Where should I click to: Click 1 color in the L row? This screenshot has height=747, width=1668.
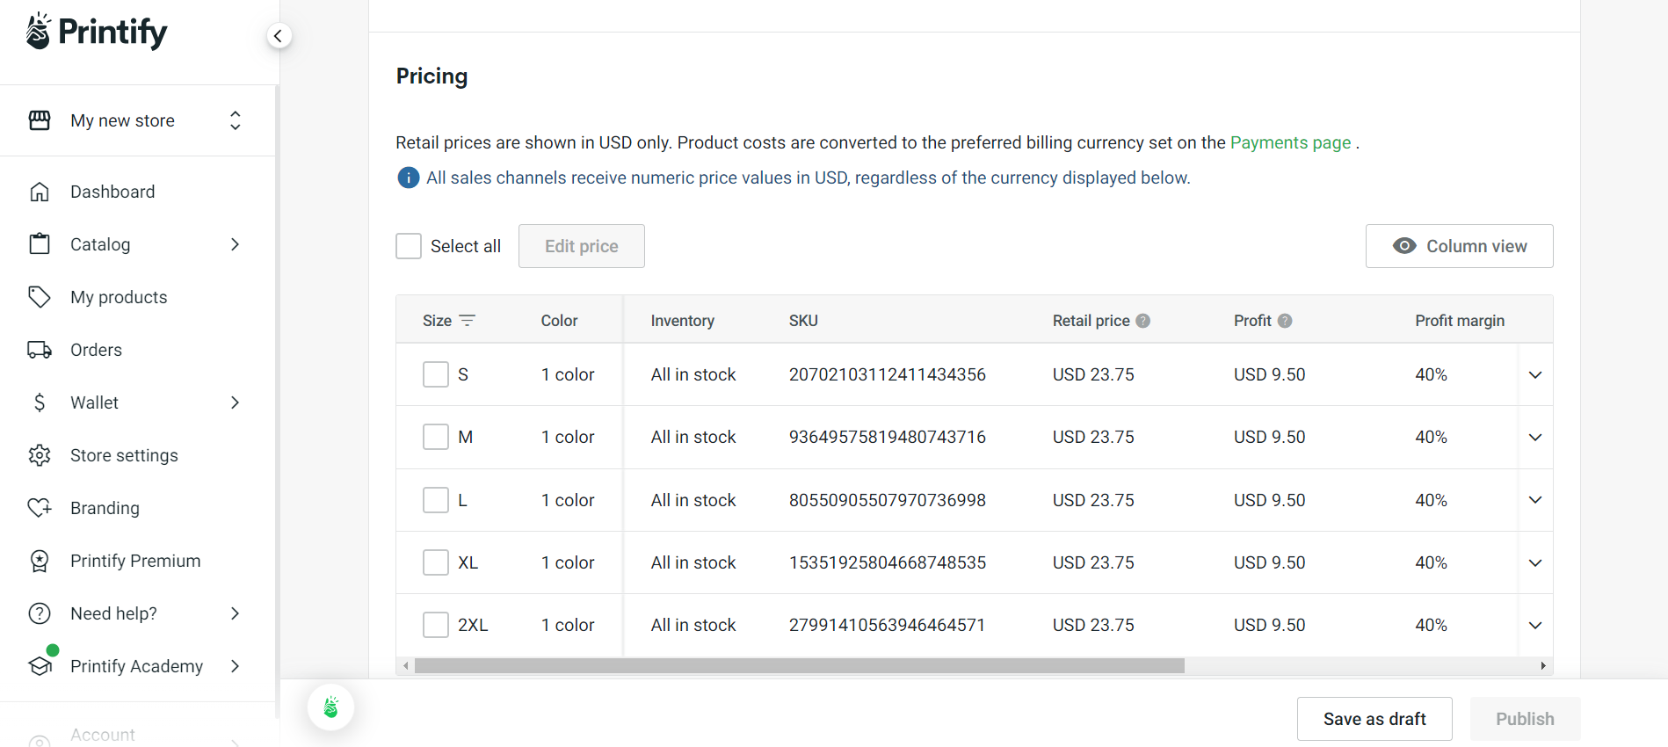[568, 500]
